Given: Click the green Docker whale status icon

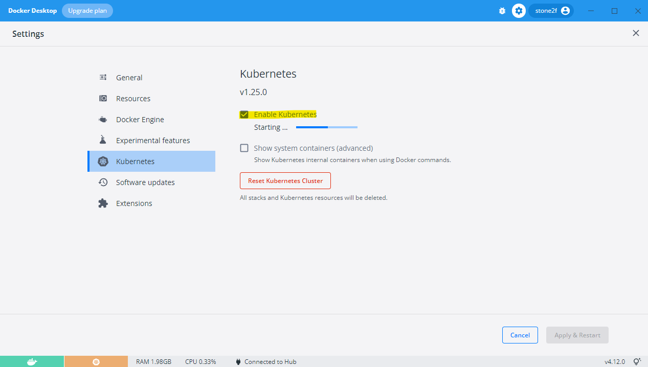Looking at the screenshot, I should point(32,362).
